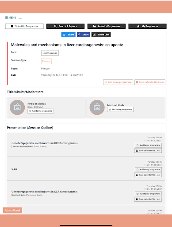
Task: Save HCC tumorigenesis talk calendar file
Action: [148, 151]
